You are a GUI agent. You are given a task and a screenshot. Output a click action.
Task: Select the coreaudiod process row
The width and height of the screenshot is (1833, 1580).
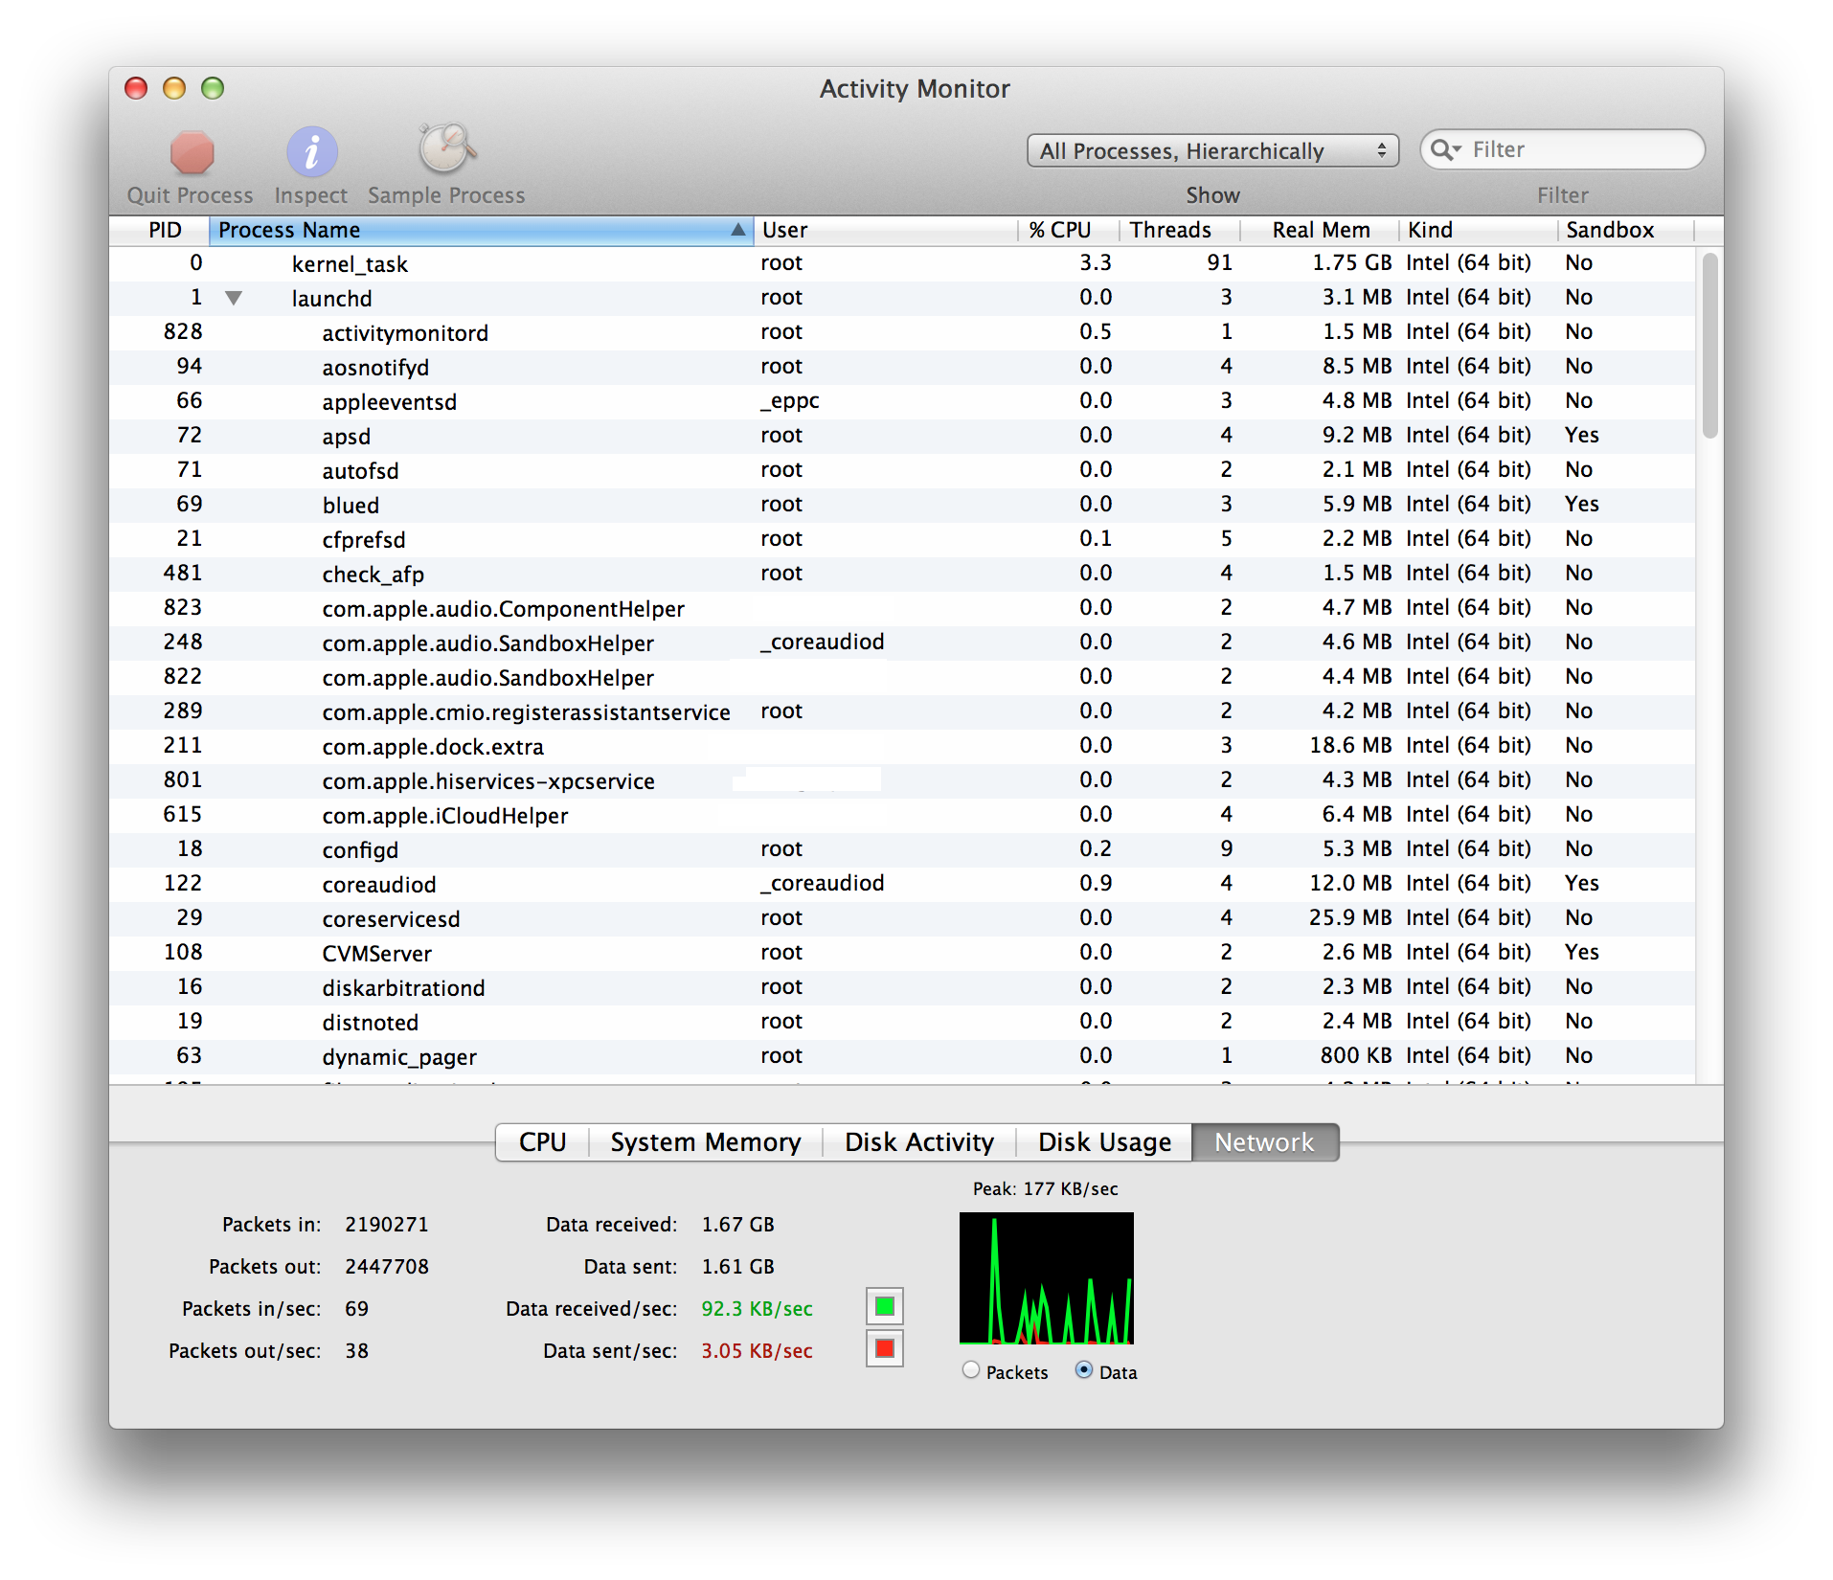coord(902,884)
